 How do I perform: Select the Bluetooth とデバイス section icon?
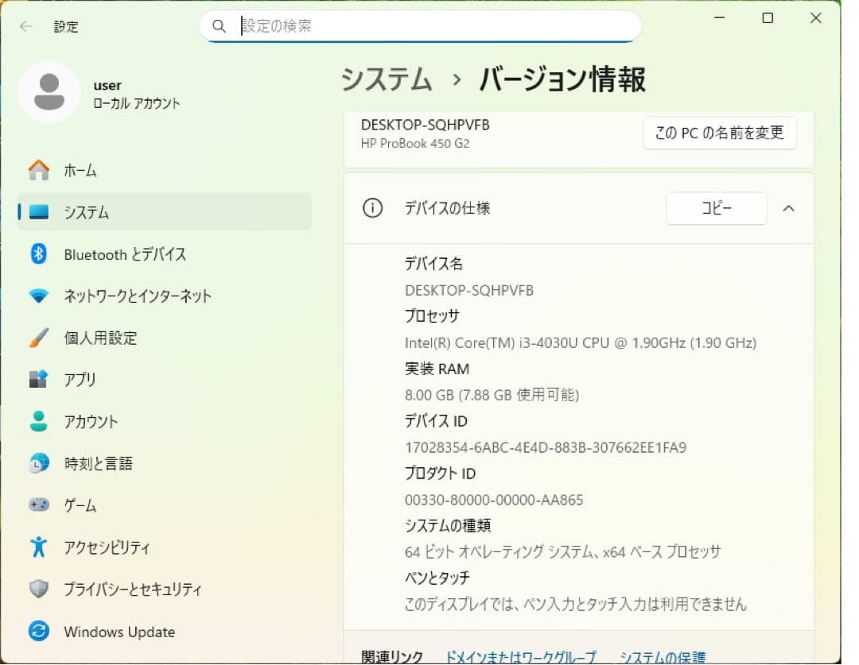(x=38, y=254)
